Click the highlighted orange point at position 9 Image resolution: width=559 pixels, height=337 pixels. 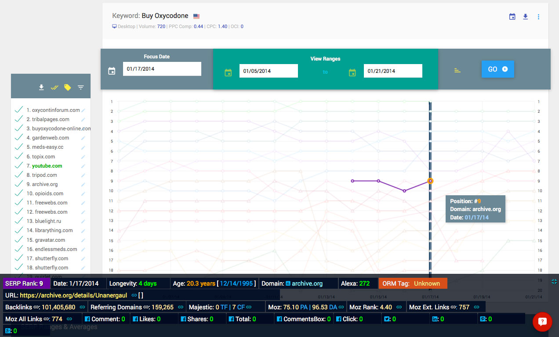pyautogui.click(x=430, y=181)
